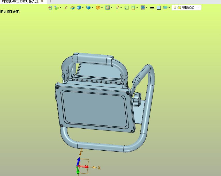
Task: Select the floodlight front glass panel face
Action: (x=94, y=109)
